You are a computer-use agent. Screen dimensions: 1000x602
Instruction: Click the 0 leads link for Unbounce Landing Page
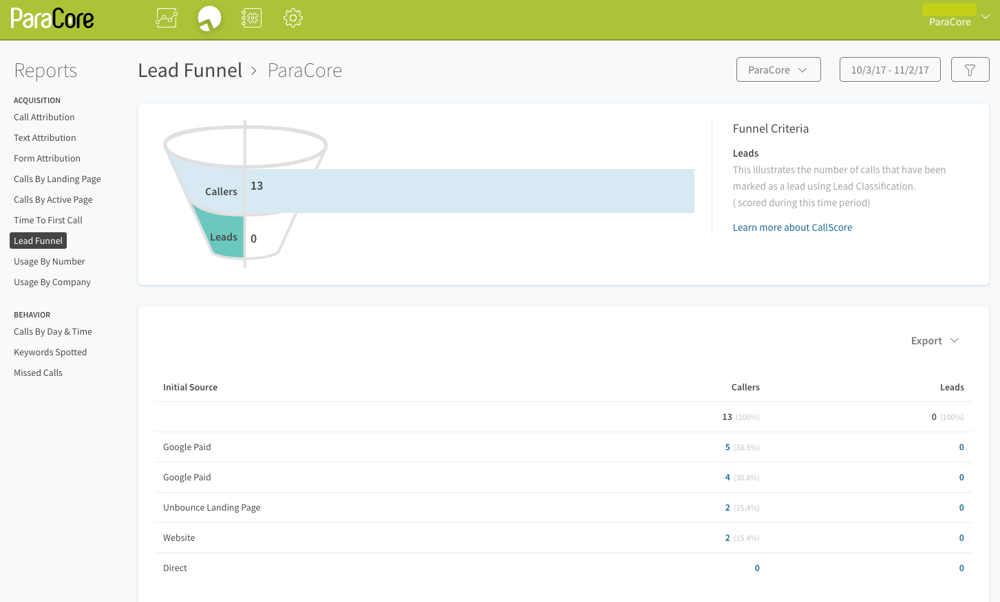point(961,507)
